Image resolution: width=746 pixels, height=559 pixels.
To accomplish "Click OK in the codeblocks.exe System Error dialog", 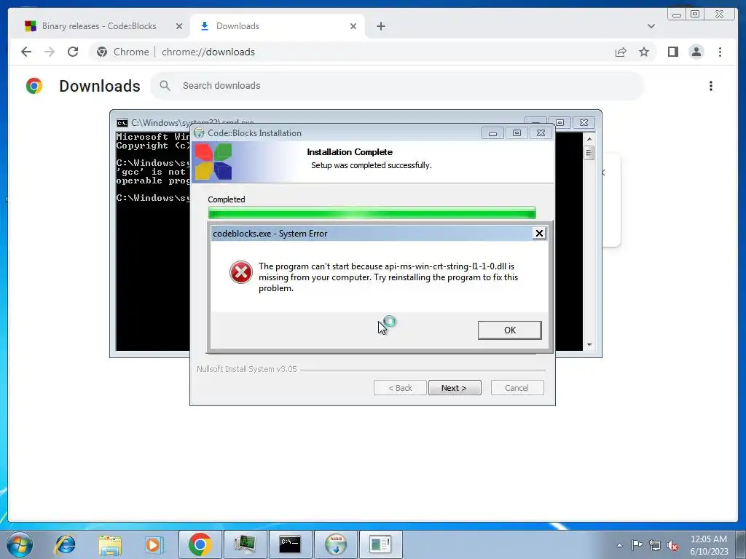I will (x=509, y=330).
